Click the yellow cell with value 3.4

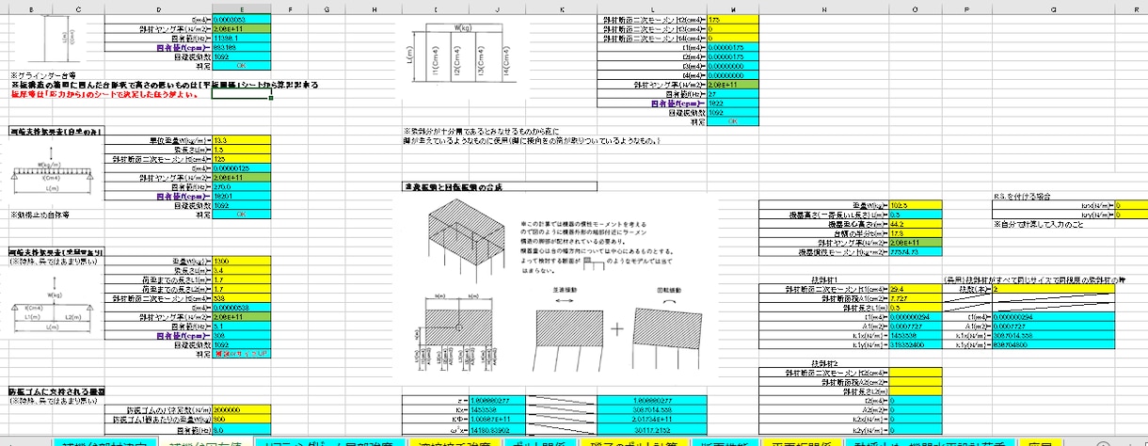click(x=242, y=270)
